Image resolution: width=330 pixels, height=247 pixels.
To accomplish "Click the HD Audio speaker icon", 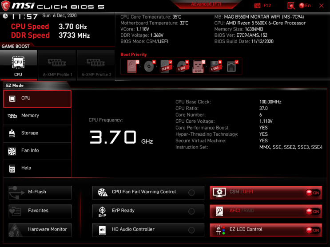I will [102, 230].
